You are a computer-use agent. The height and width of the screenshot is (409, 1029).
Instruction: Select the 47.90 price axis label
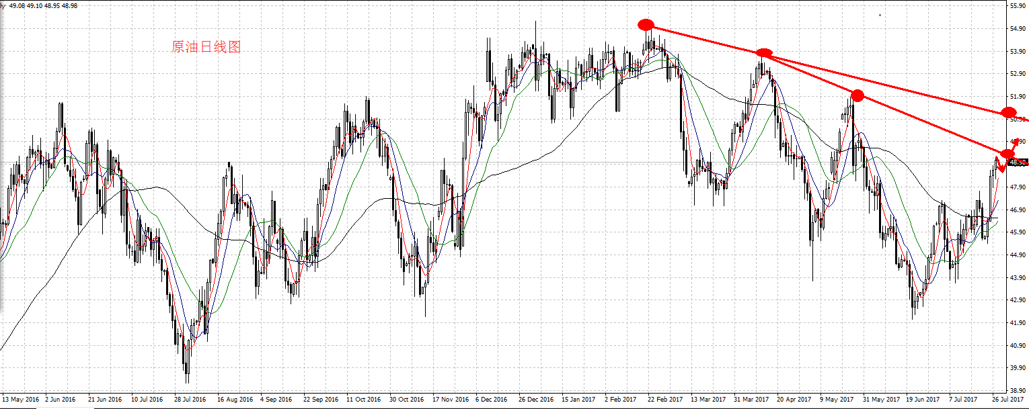tap(1018, 187)
